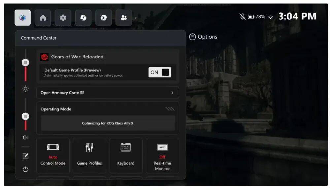Select the Armoury Crate Command Center icon
Viewport: 330px width, 190px height.
22,18
